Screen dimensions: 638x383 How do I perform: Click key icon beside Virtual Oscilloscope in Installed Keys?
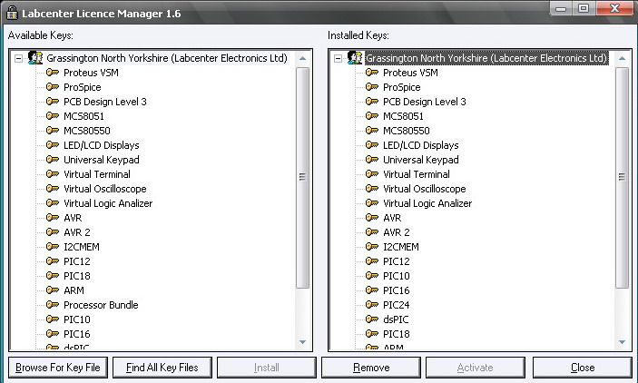coord(372,189)
